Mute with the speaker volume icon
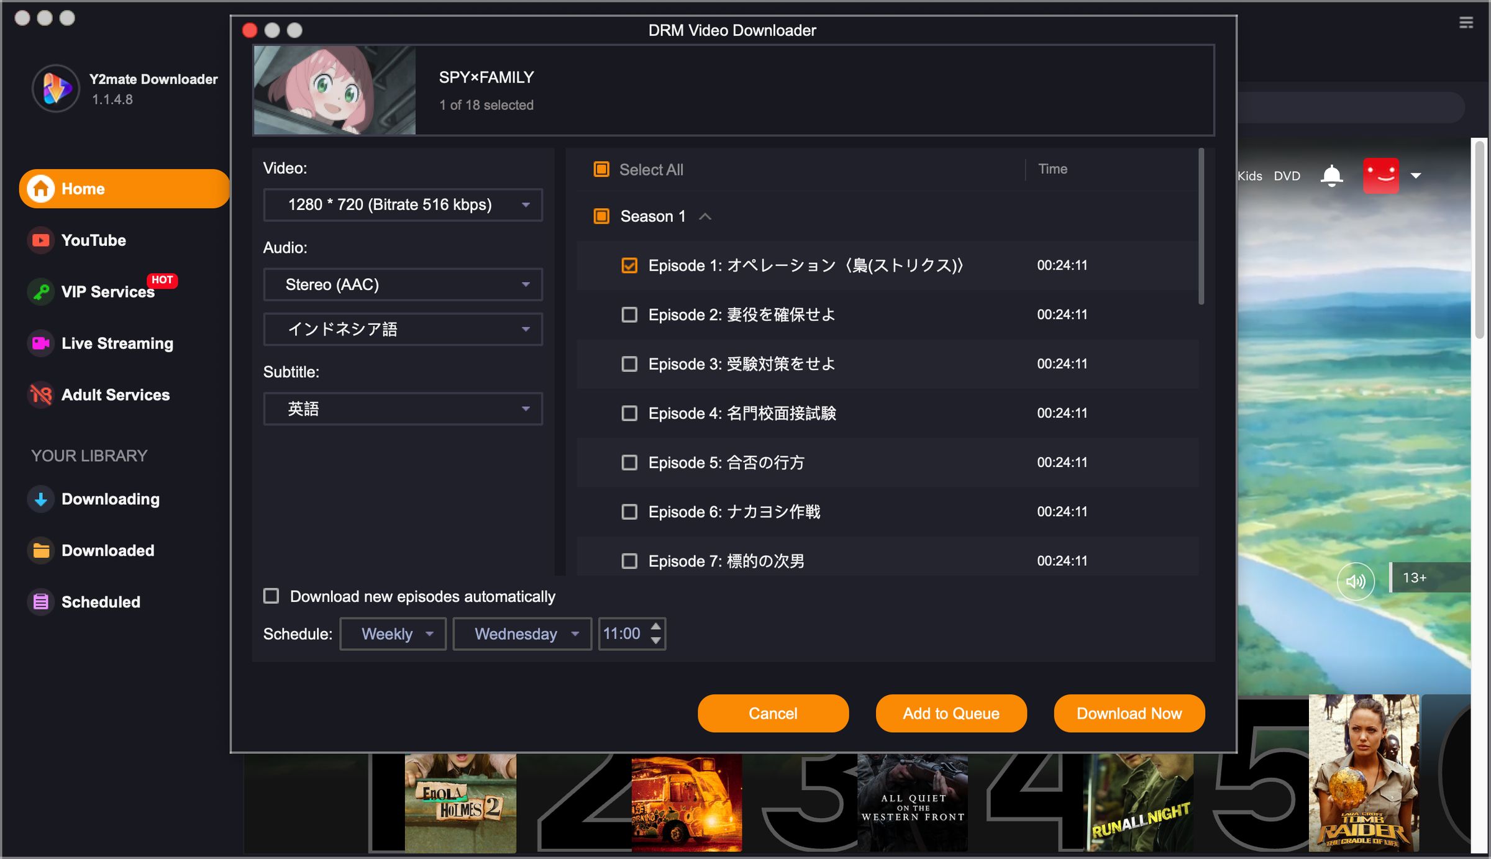Image resolution: width=1491 pixels, height=859 pixels. click(x=1355, y=581)
